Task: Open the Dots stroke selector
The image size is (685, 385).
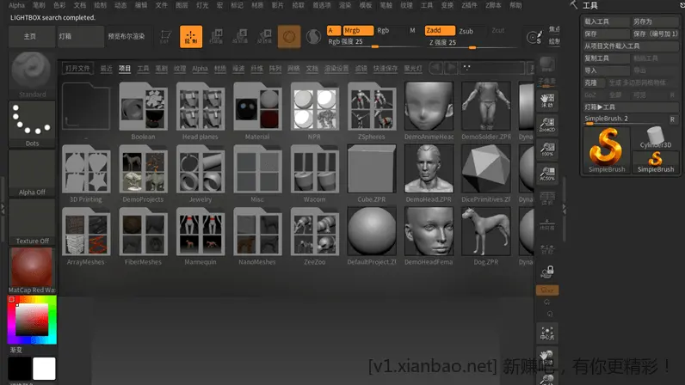Action: (x=32, y=125)
